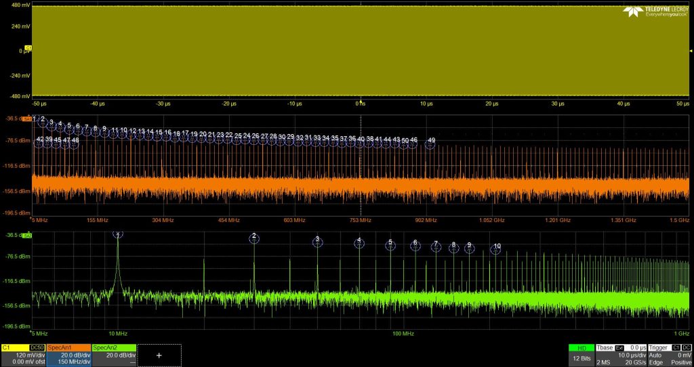
Task: Open the SpecAn1 trace descriptor box
Action: pyautogui.click(x=68, y=355)
